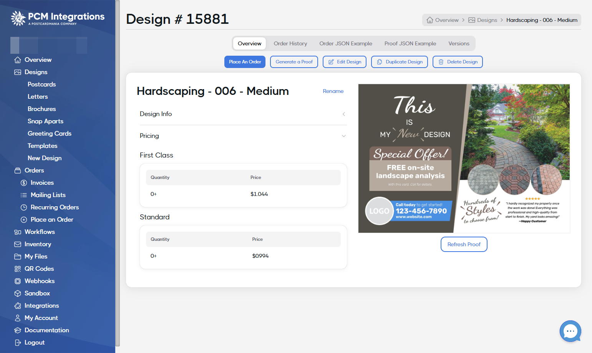Switch to the Versions tab
The image size is (592, 353).
click(459, 43)
